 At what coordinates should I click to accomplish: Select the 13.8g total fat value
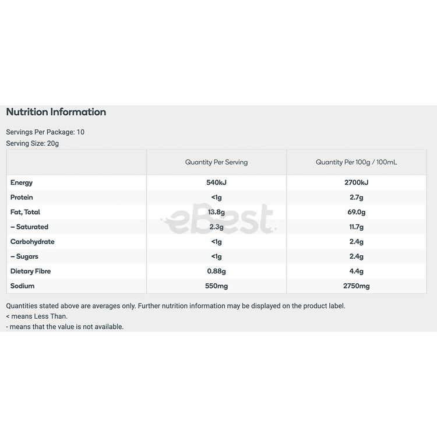click(216, 212)
